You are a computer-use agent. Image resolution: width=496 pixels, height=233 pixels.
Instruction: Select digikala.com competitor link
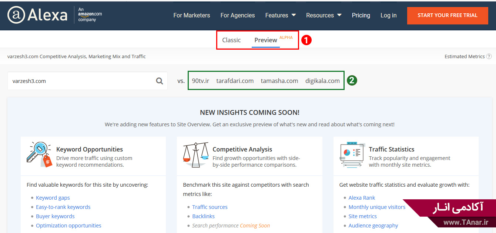click(322, 81)
